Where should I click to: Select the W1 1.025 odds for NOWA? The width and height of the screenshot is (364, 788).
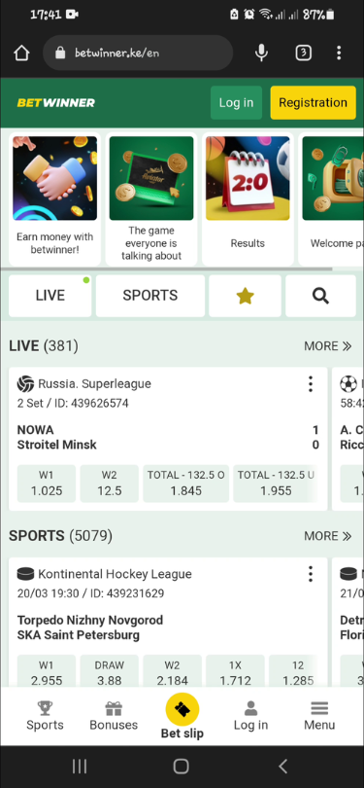click(47, 484)
